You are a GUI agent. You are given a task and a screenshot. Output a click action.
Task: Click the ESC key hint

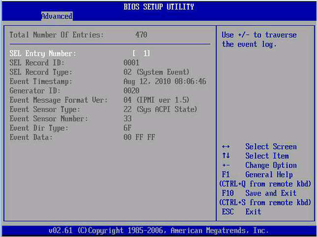pyautogui.click(x=228, y=212)
